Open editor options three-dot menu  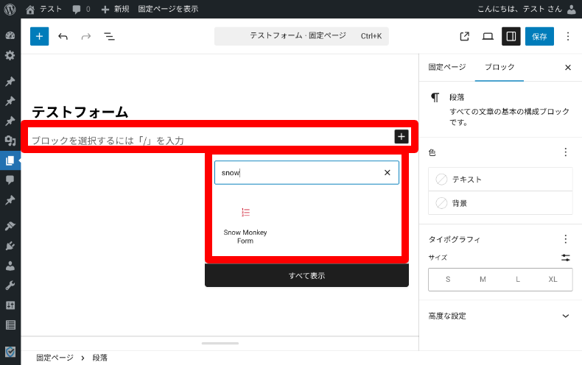click(568, 36)
